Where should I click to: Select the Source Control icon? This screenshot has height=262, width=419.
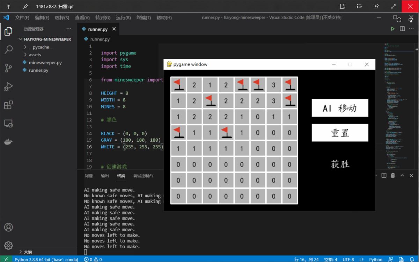(x=8, y=68)
